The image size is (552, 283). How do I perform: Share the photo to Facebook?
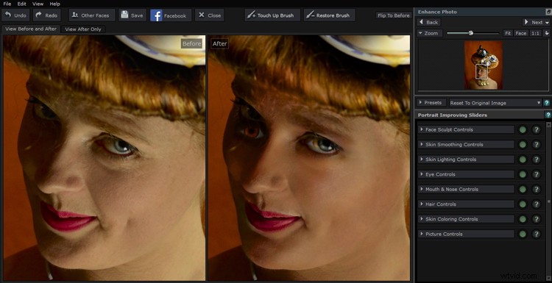click(171, 15)
